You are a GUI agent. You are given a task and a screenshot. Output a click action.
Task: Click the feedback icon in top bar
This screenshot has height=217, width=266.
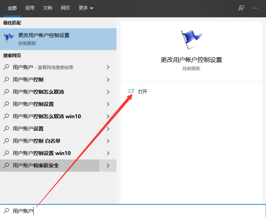[x=241, y=8]
